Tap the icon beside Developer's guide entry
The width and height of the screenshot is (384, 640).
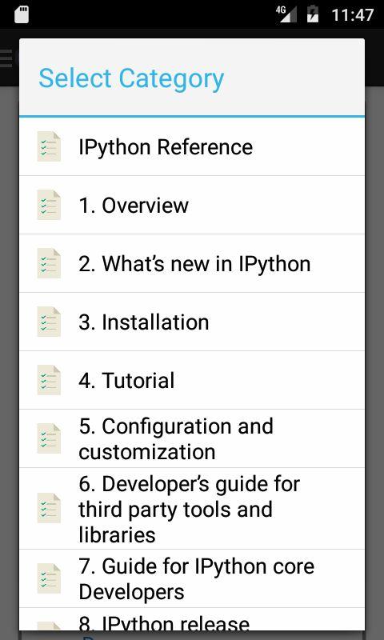coord(49,508)
